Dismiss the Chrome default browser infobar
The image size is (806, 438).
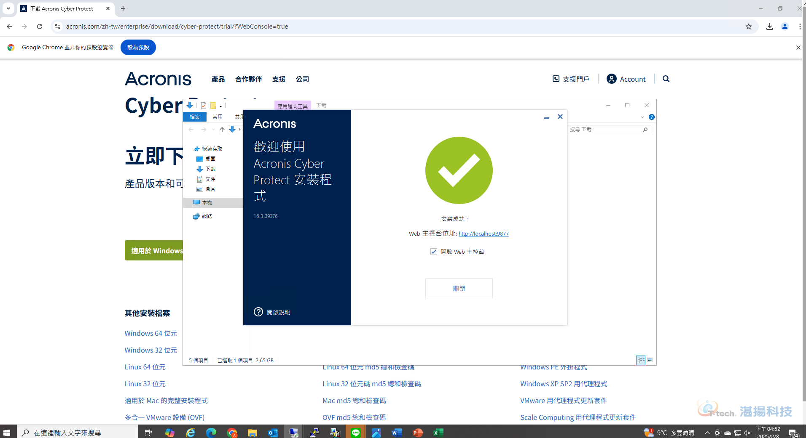(798, 48)
